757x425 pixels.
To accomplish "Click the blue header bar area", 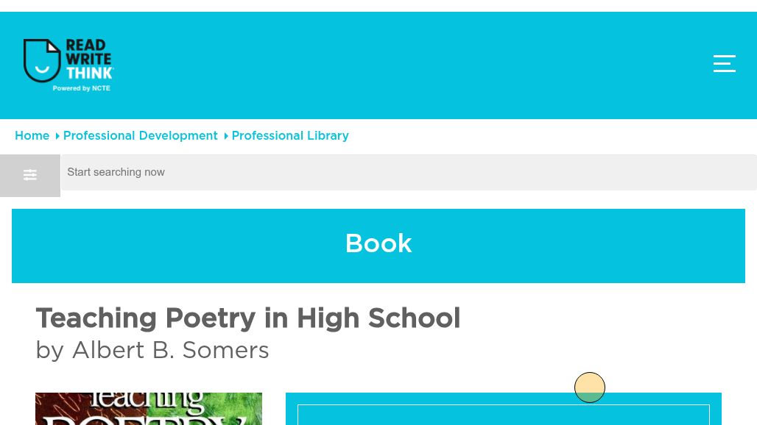I will tap(378, 65).
